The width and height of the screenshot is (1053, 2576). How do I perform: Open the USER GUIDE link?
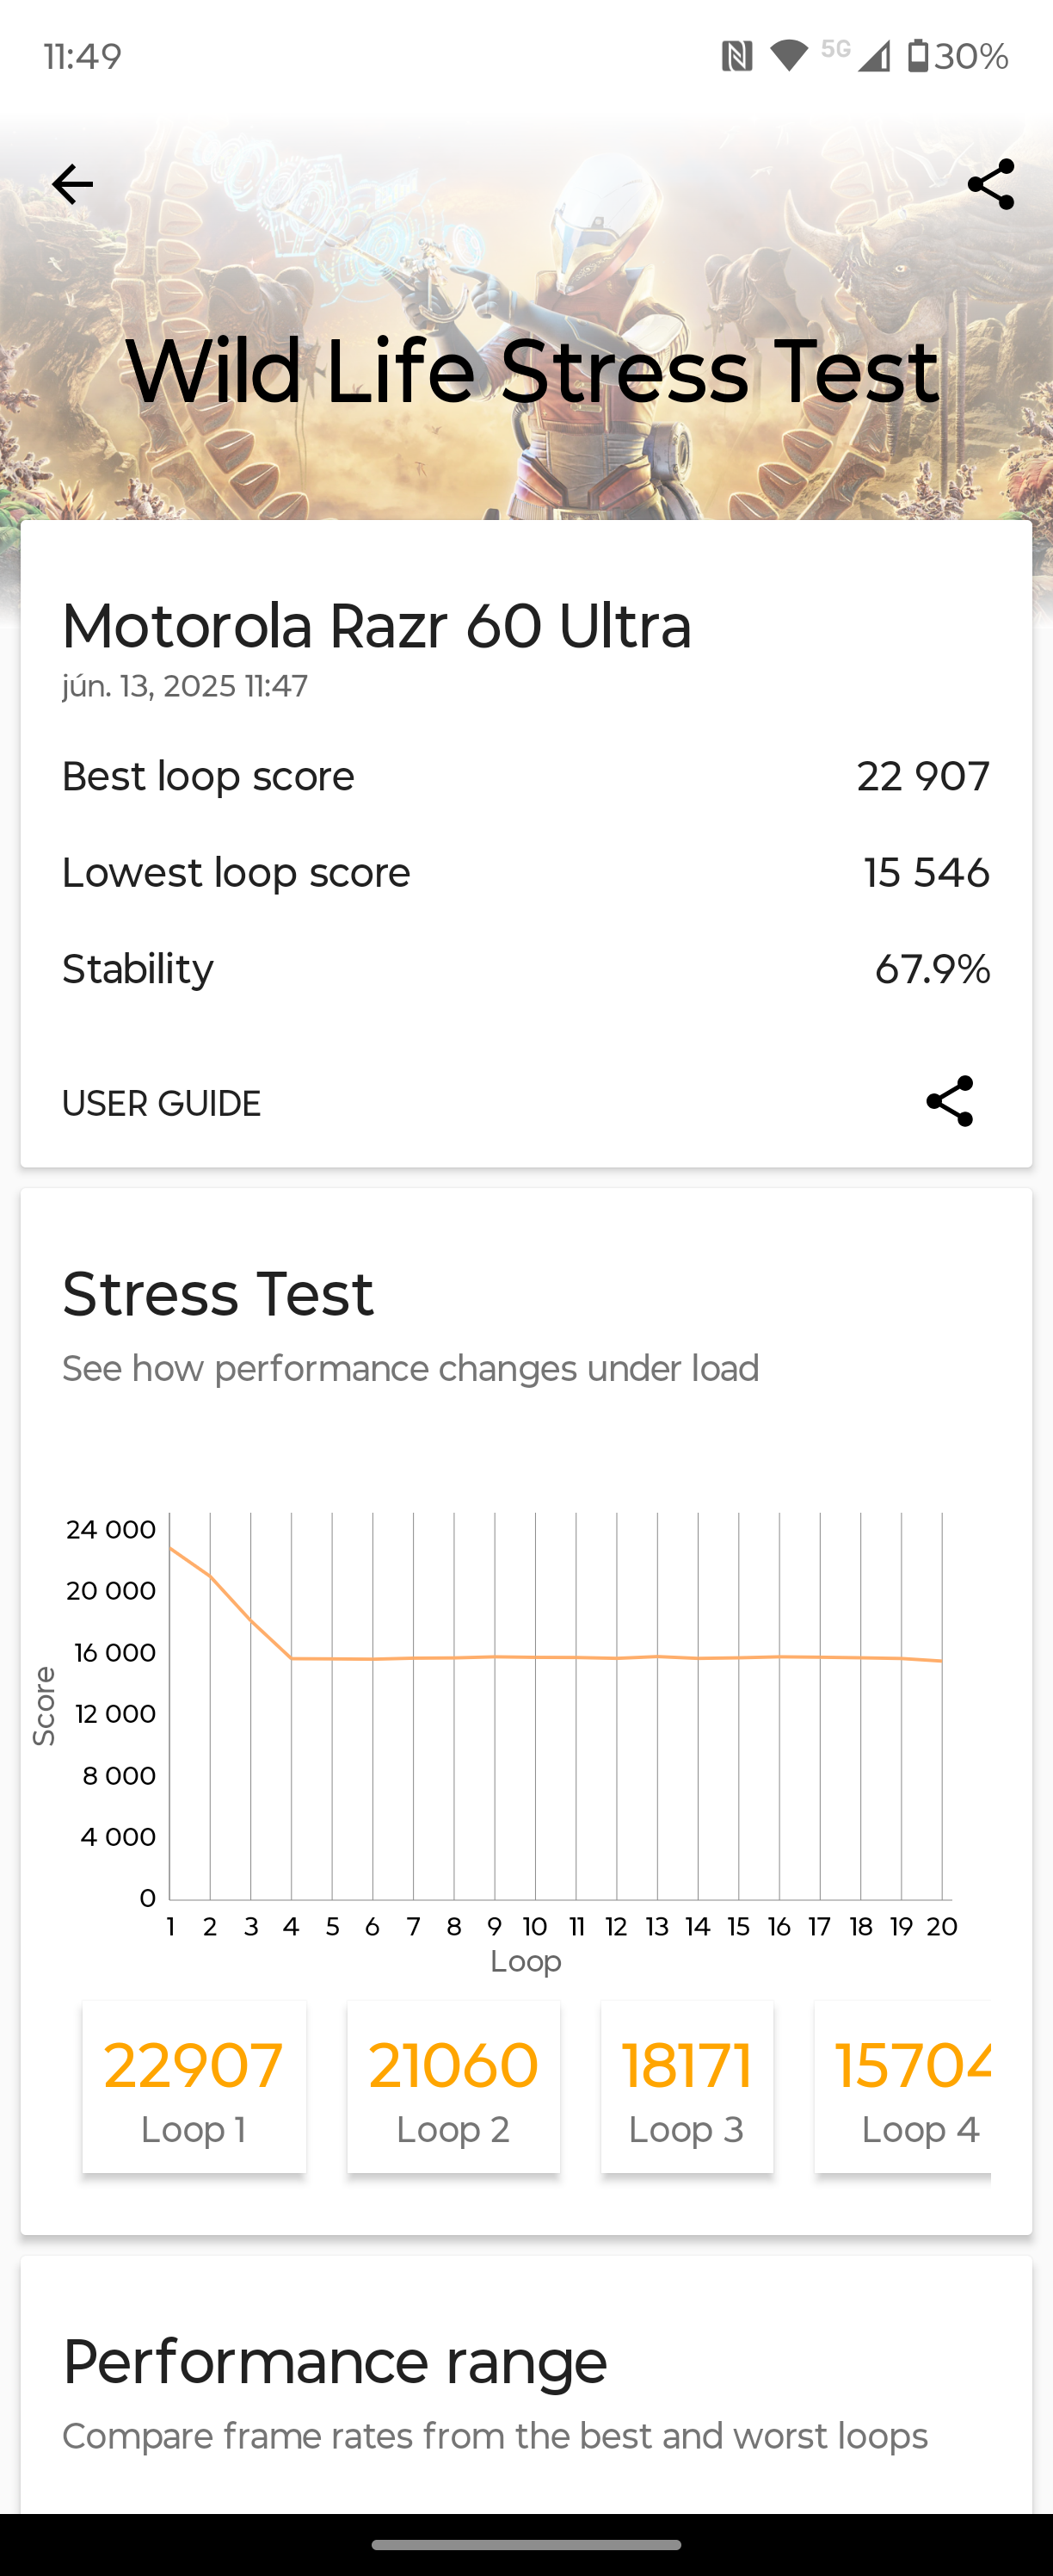click(x=162, y=1103)
